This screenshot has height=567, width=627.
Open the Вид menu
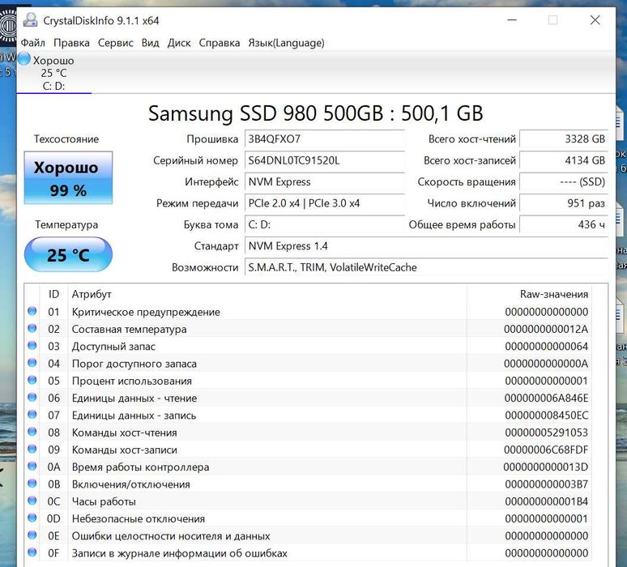(x=151, y=43)
